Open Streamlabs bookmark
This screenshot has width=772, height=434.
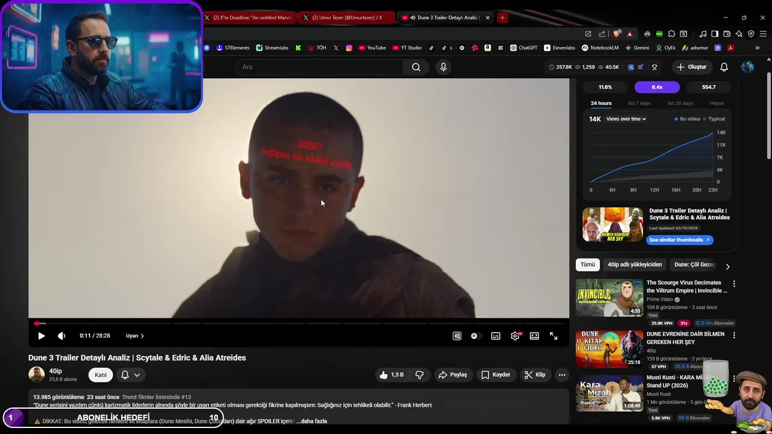272,48
